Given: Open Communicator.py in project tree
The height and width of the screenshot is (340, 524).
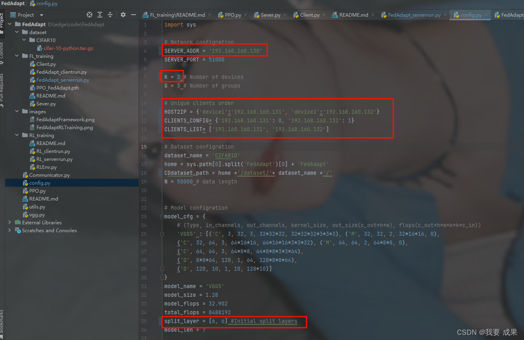Looking at the screenshot, I should pyautogui.click(x=49, y=175).
